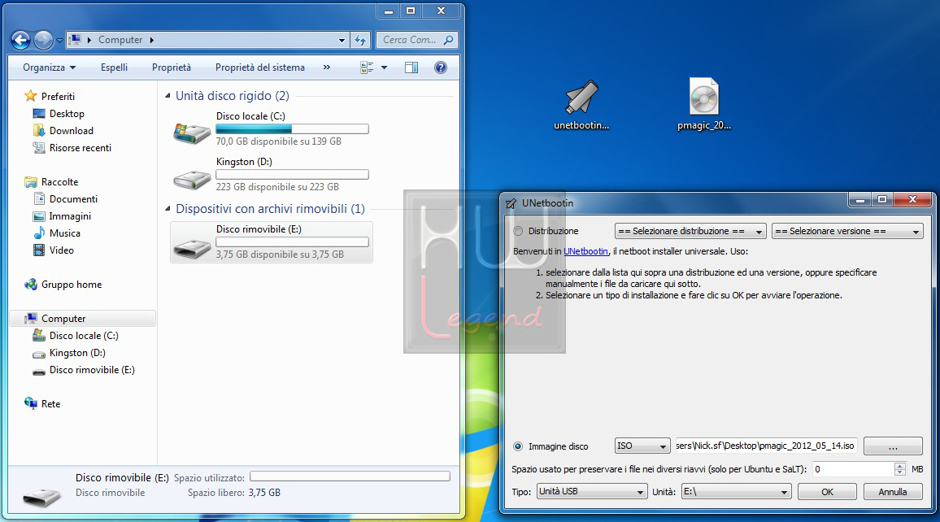Open Documenti library in the sidebar

click(x=73, y=199)
